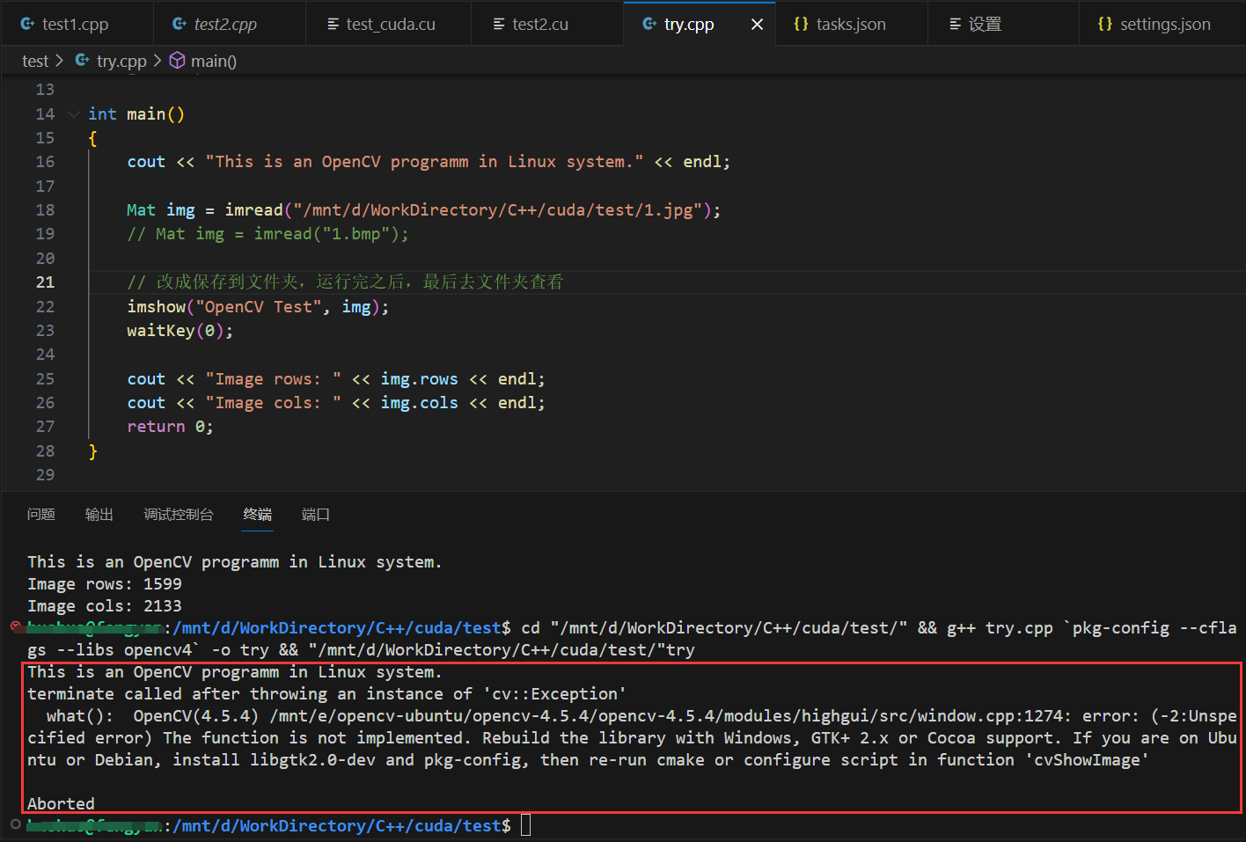The height and width of the screenshot is (842, 1246).
Task: Close the try.cpp editor tab
Action: (757, 24)
